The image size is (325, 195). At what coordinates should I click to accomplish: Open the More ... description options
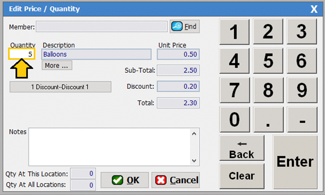pyautogui.click(x=57, y=66)
